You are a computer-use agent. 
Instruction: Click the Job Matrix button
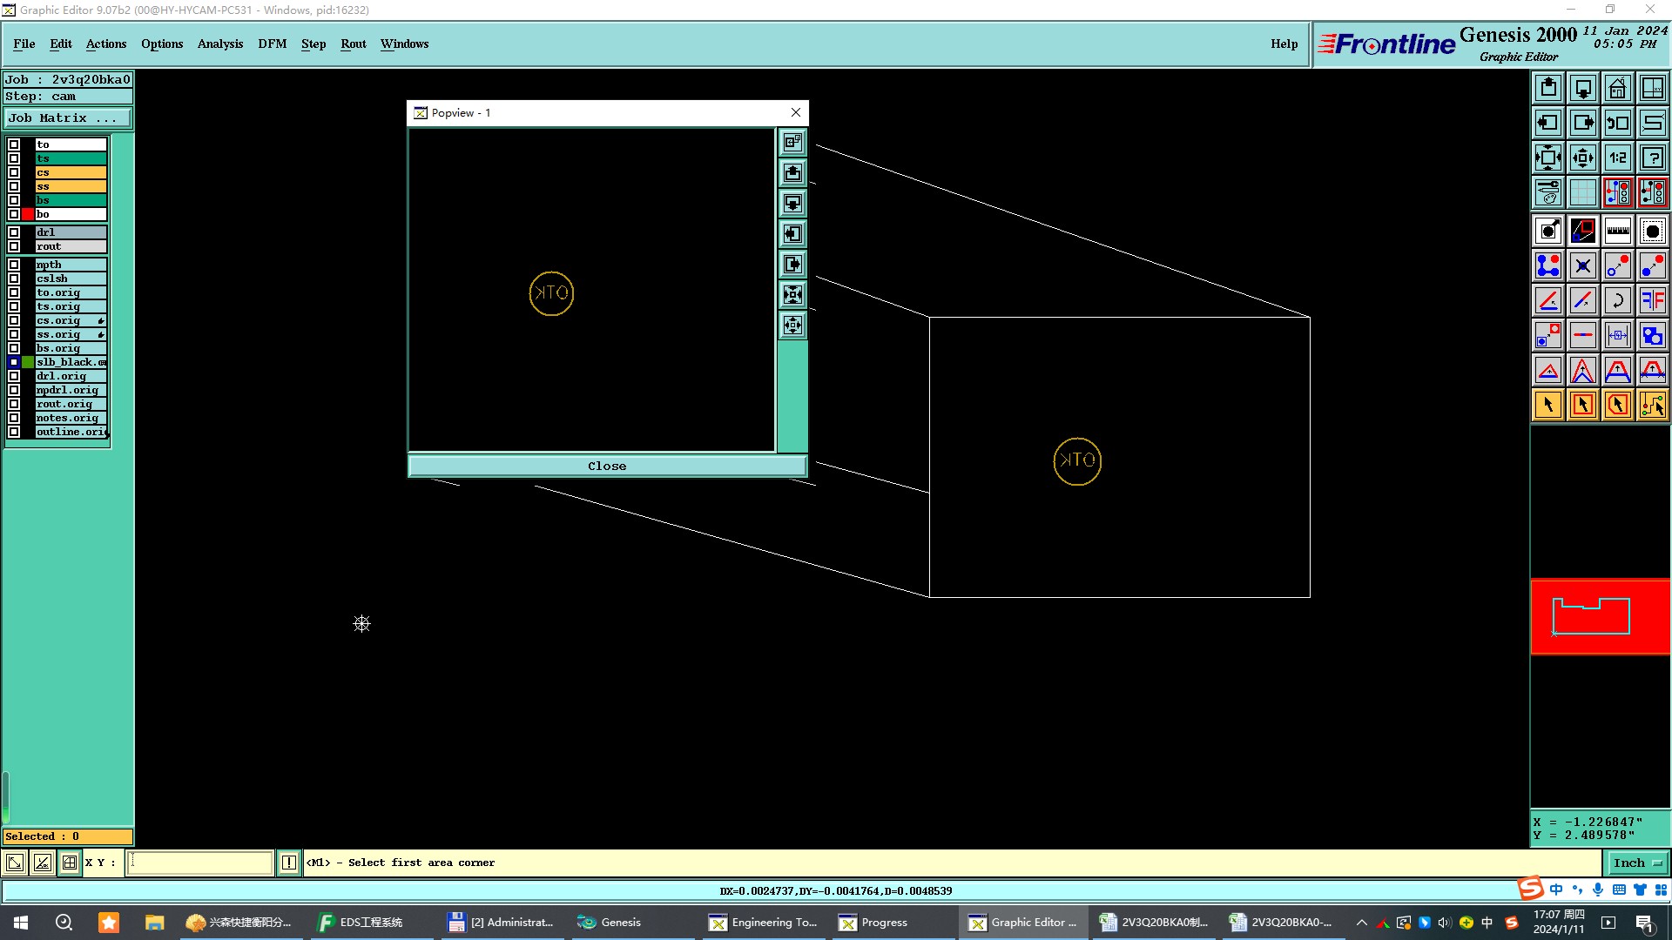pos(68,118)
